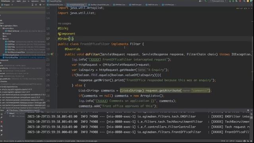Click the build hammer icon
Viewport: 254px width, 143px height.
click(x=206, y=1)
